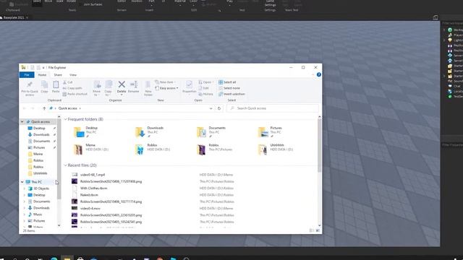
Task: Click the Paste button in the ribbon
Action: [x=56, y=87]
